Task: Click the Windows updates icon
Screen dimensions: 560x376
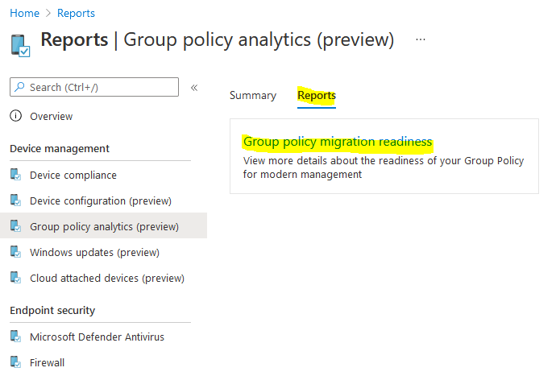Action: tap(15, 252)
